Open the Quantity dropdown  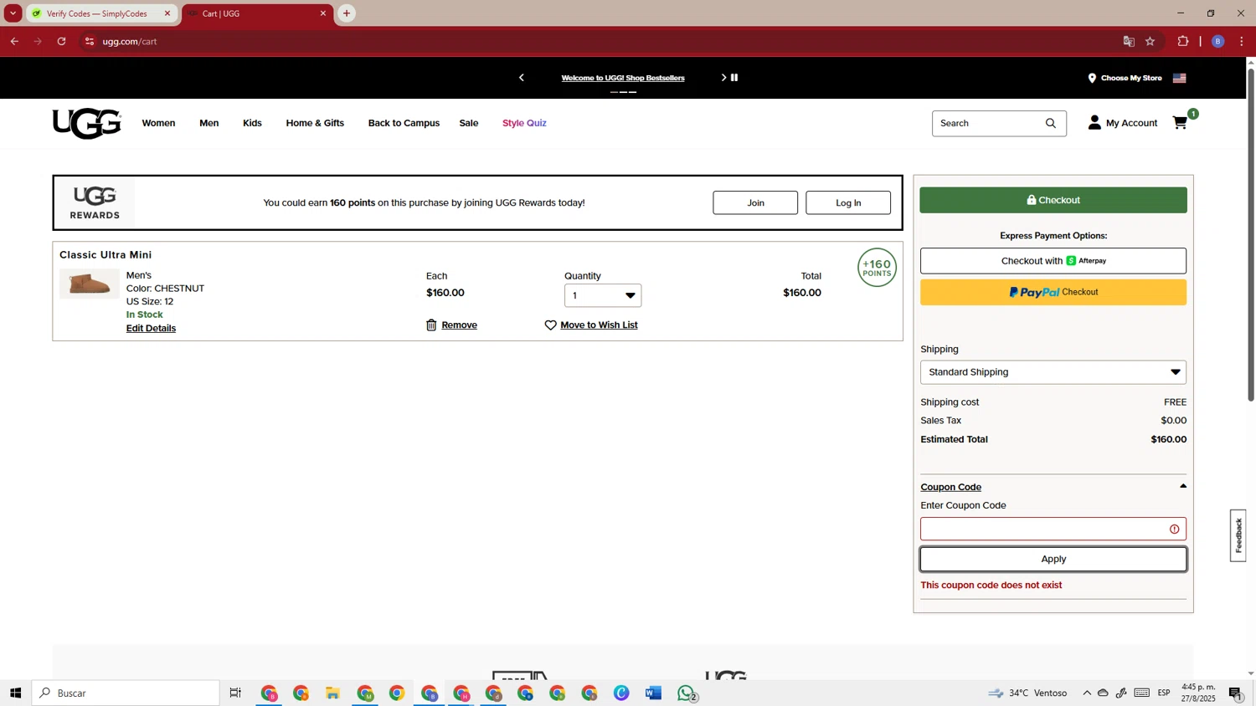tap(603, 295)
